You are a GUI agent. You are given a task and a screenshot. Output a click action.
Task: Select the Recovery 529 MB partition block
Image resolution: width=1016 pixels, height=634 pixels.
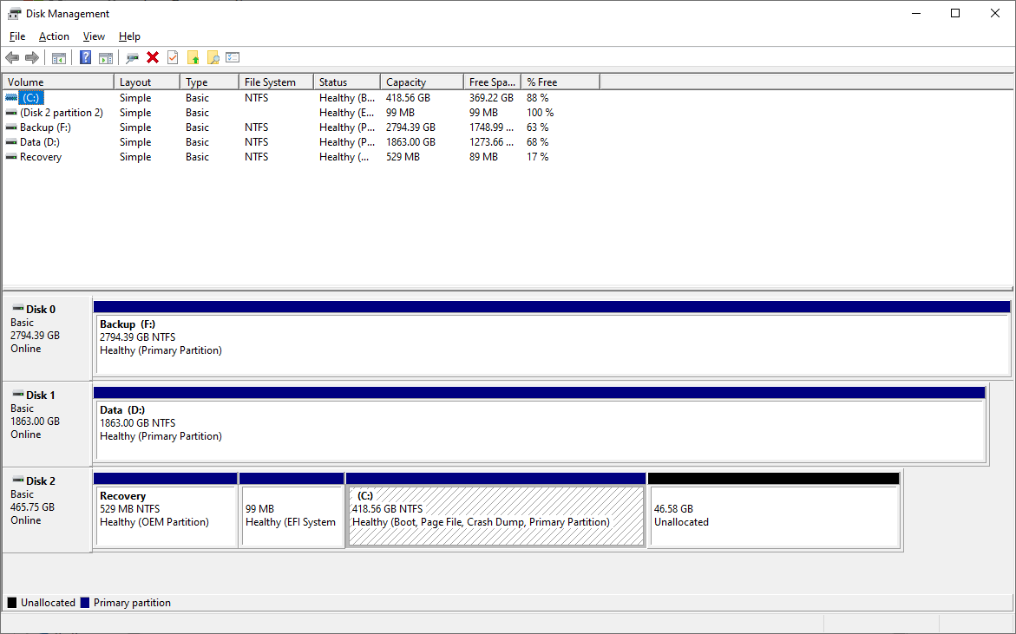pyautogui.click(x=165, y=510)
